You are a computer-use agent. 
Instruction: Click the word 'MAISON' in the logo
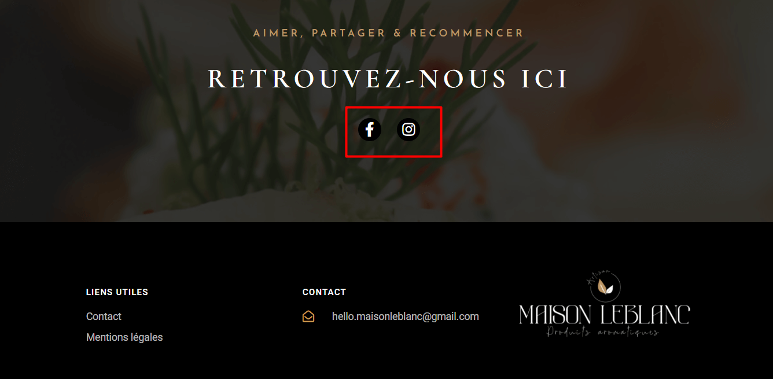point(555,315)
